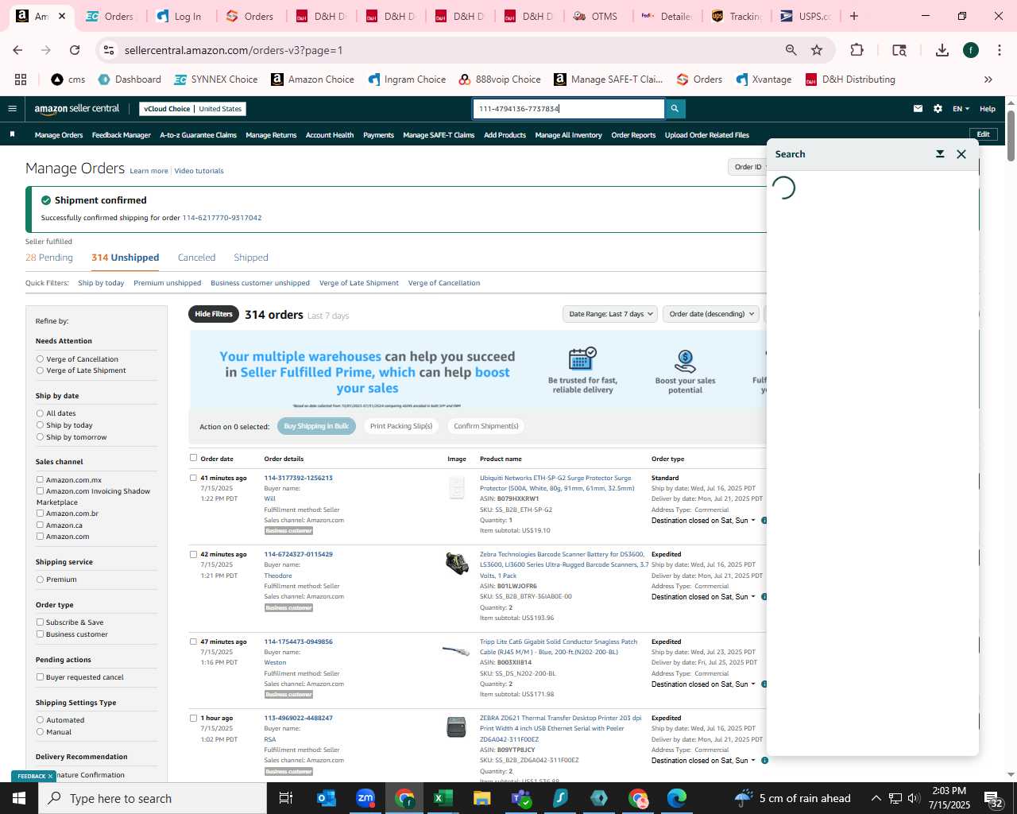The image size is (1017, 814).
Task: Reload the browser page
Action: pos(75,50)
